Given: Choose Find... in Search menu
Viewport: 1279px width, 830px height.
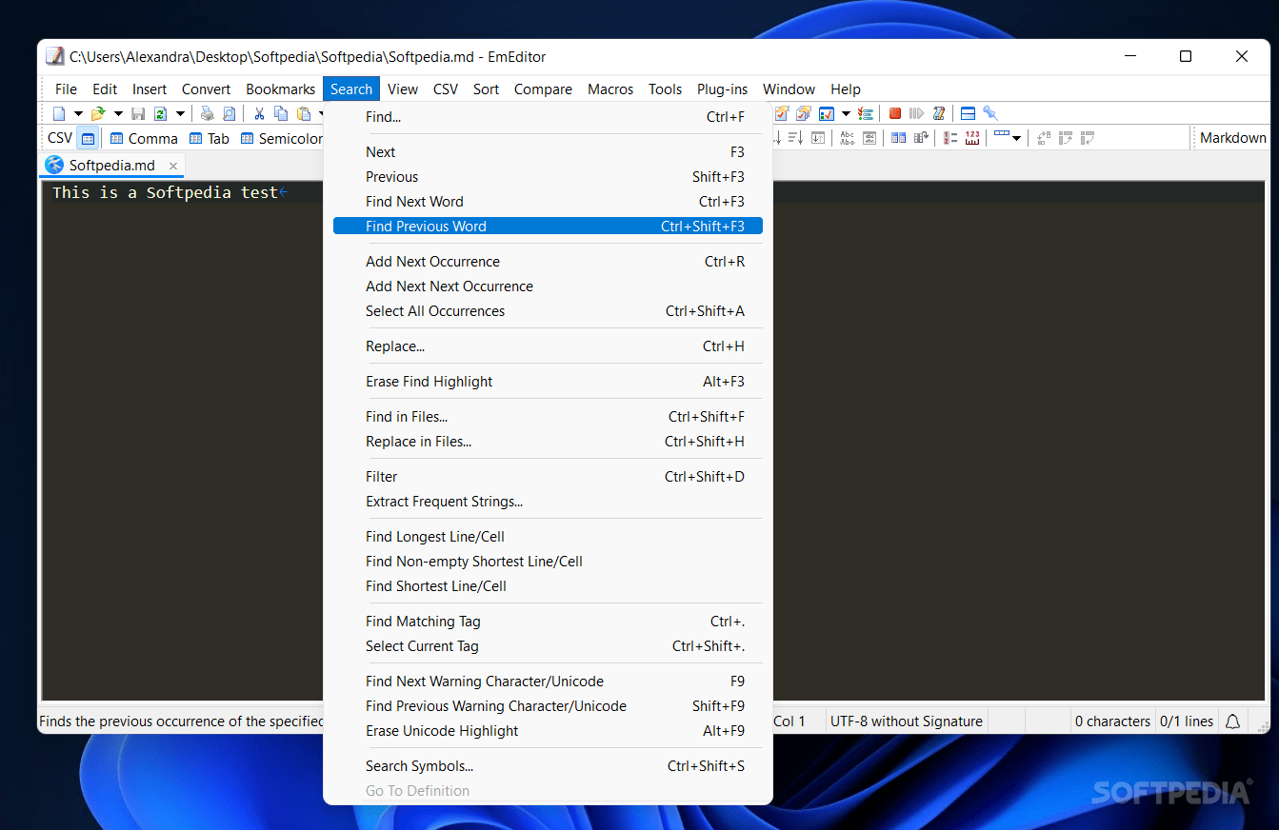Looking at the screenshot, I should [548, 117].
